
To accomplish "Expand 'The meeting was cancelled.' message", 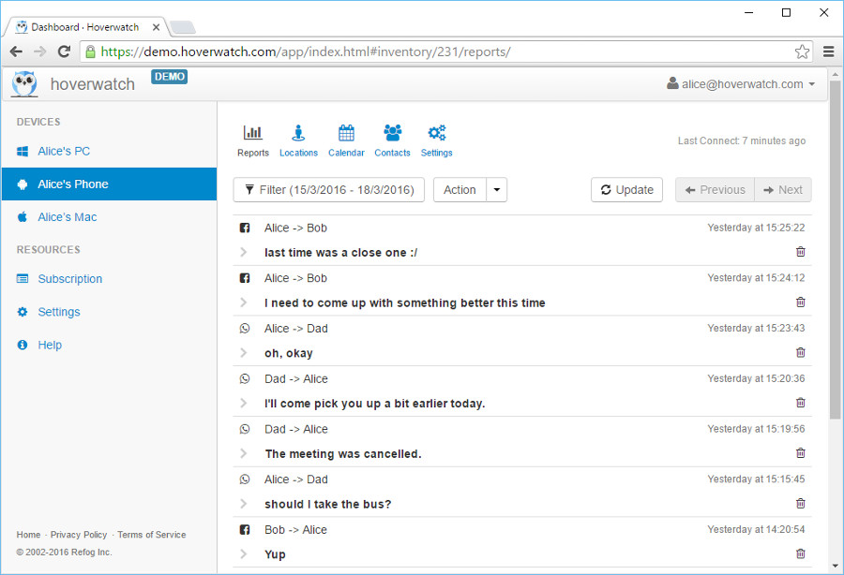I will pyautogui.click(x=243, y=453).
